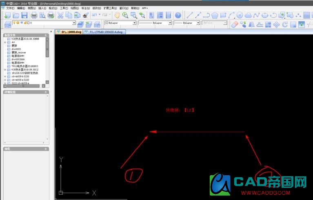Screen dimensions: 313x200
Task: Select the Line drawing tool
Action: (189, 15)
